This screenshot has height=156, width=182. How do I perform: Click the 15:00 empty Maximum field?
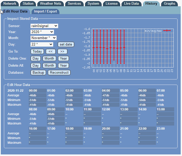click(x=165, y=123)
